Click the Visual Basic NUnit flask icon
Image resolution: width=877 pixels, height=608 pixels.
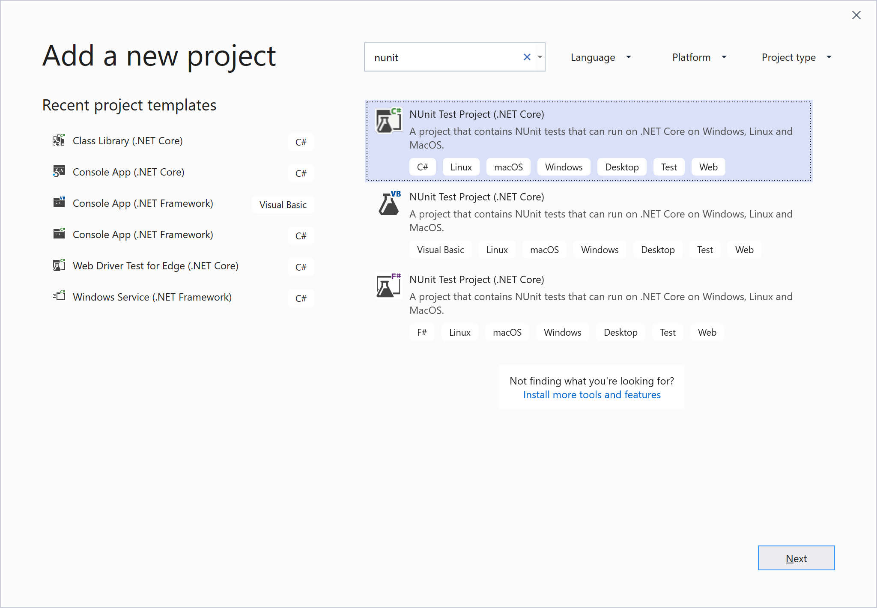[388, 205]
